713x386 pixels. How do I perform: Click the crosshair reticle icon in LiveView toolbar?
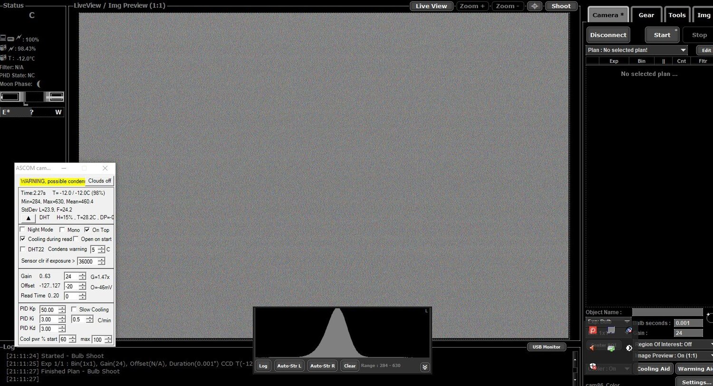tap(535, 6)
